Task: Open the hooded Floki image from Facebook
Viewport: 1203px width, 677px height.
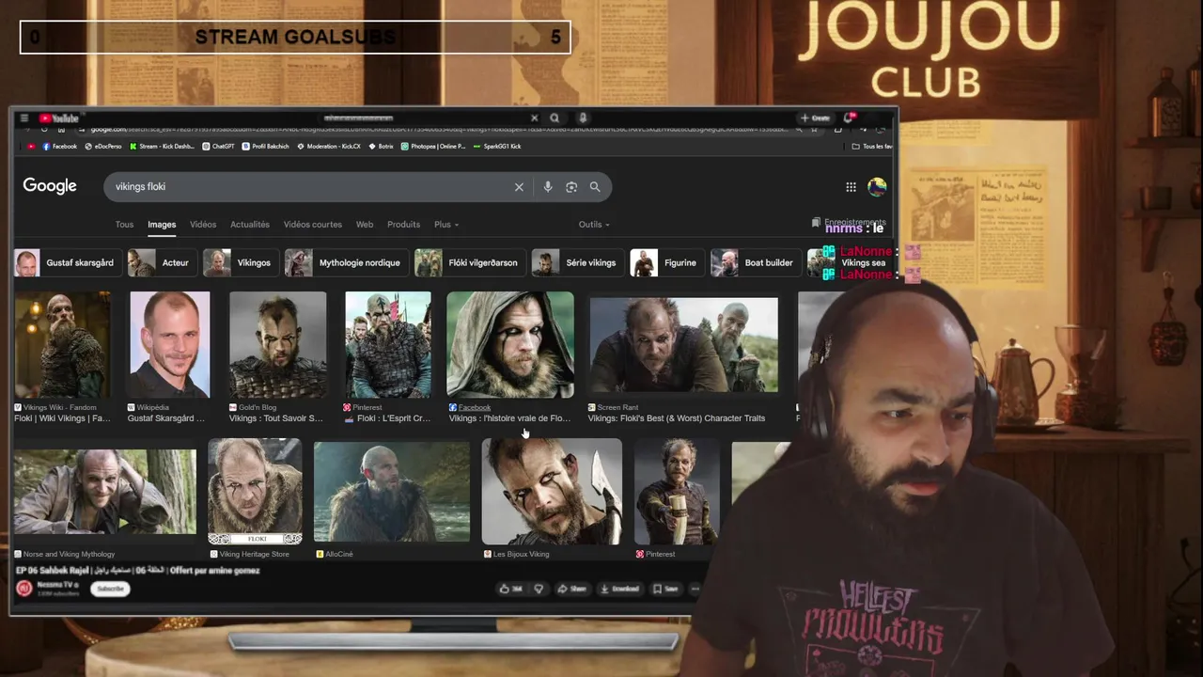Action: pyautogui.click(x=510, y=345)
